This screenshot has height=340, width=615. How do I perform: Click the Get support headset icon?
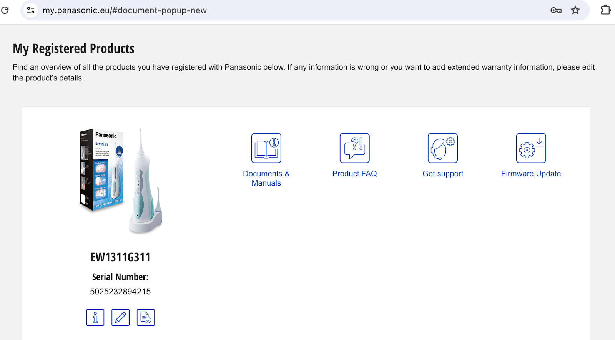443,148
